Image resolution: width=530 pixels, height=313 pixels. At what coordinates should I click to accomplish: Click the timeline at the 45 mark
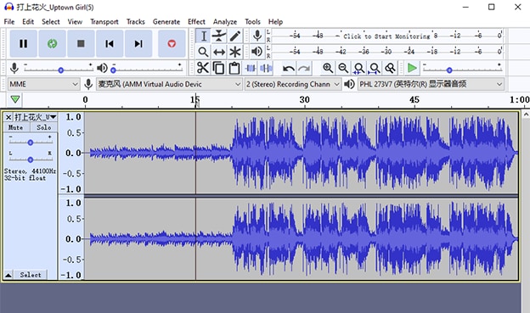tap(414, 100)
